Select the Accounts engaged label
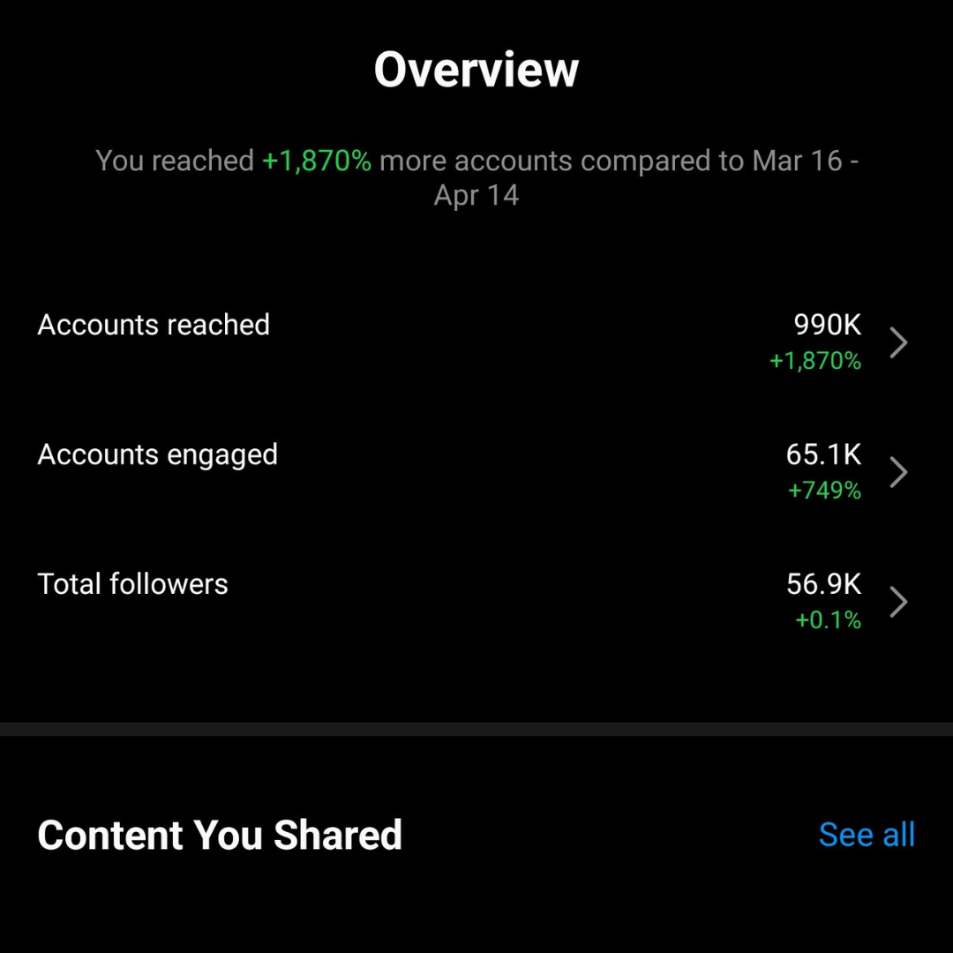This screenshot has width=953, height=953. [x=157, y=455]
